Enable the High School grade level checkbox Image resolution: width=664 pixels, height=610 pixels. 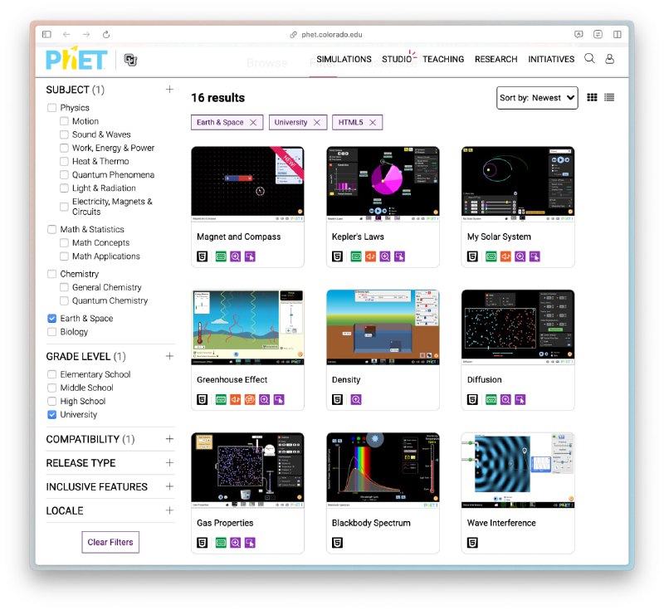(x=52, y=402)
